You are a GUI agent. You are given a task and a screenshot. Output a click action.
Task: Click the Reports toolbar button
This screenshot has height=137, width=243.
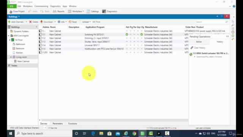[x=58, y=11]
